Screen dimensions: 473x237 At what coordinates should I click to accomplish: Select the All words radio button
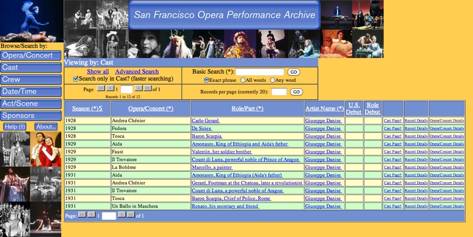click(243, 80)
